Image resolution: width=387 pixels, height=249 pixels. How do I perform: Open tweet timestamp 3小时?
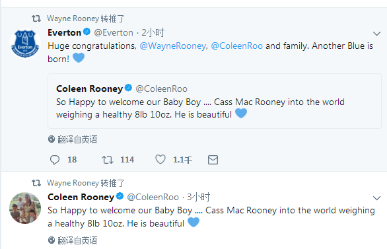pos(198,197)
